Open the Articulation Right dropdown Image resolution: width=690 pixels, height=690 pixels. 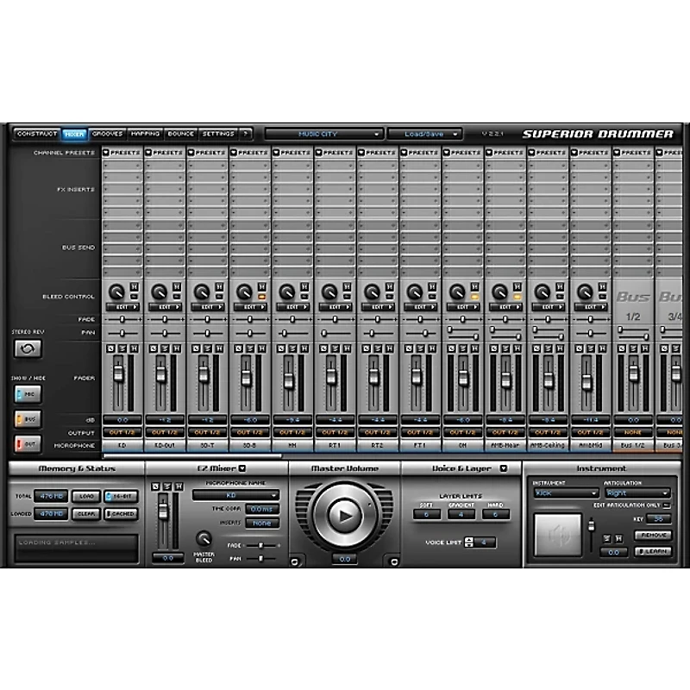click(637, 493)
